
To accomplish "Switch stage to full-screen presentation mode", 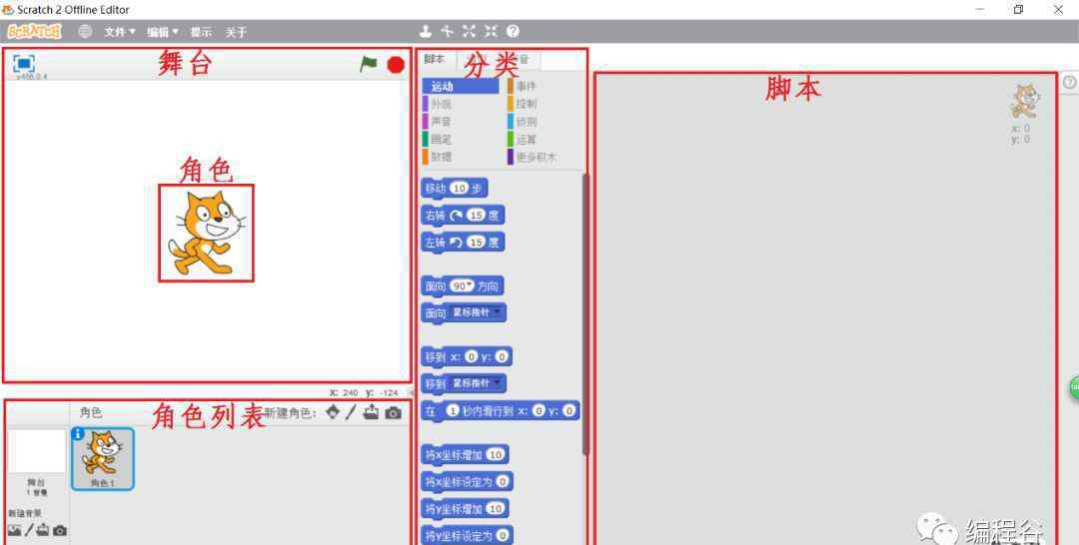I will pos(24,64).
